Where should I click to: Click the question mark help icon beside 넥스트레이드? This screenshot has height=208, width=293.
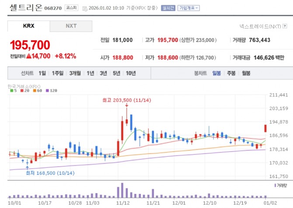click(x=285, y=26)
